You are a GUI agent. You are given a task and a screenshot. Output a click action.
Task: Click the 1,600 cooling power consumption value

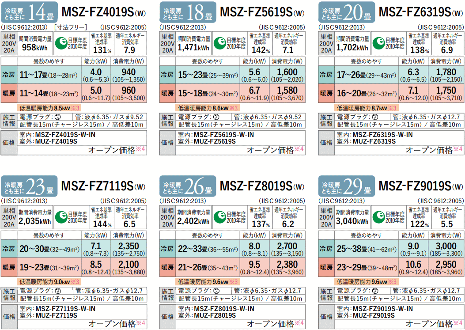coord(287,72)
